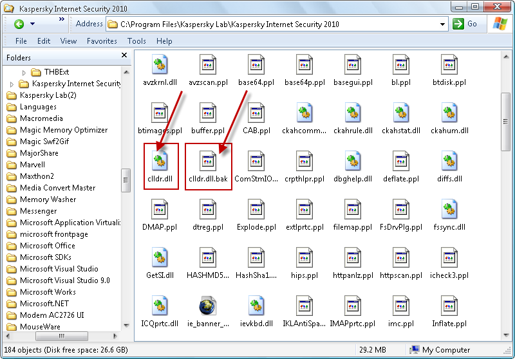Viewport: 515px width, 359px height.
Task: Select the Languages folder in tree
Action: tap(32, 107)
